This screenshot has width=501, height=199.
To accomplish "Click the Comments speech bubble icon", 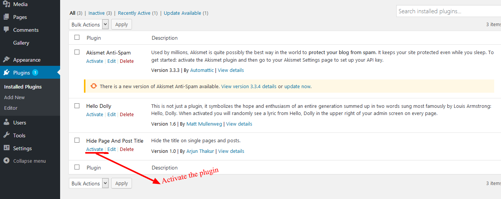I will coord(6,30).
